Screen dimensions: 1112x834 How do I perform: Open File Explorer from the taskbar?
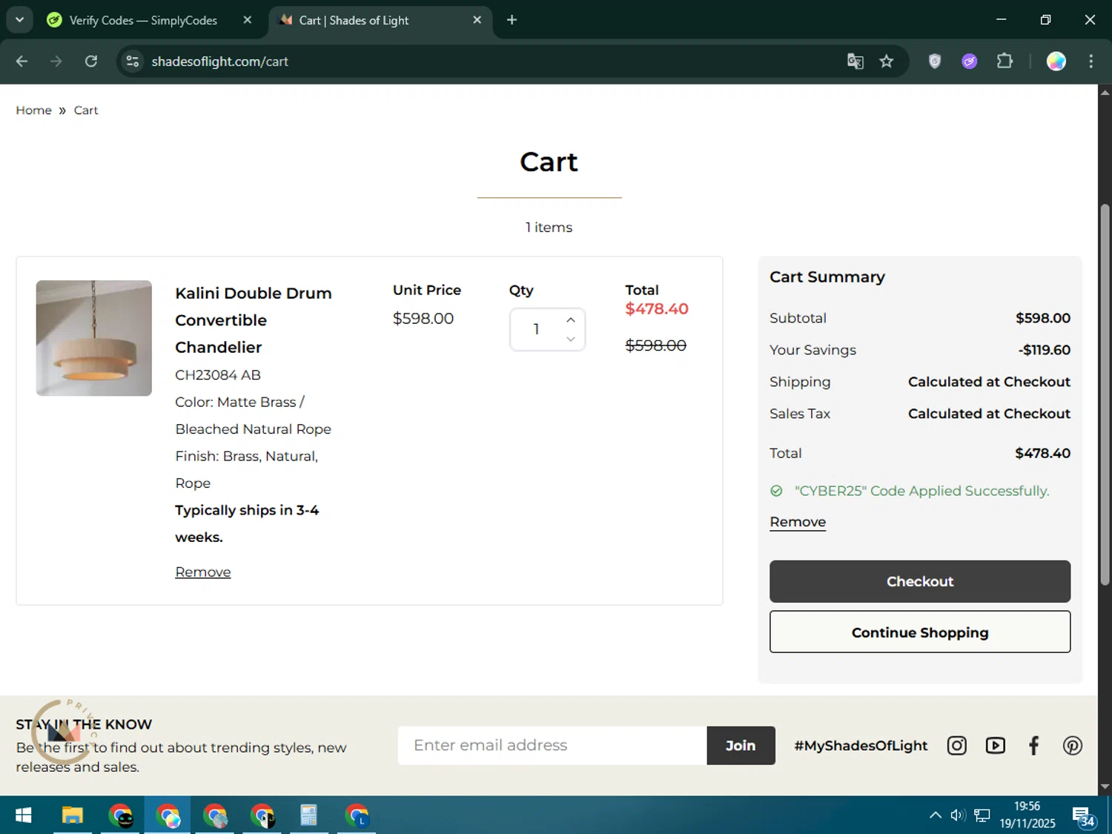(x=72, y=815)
